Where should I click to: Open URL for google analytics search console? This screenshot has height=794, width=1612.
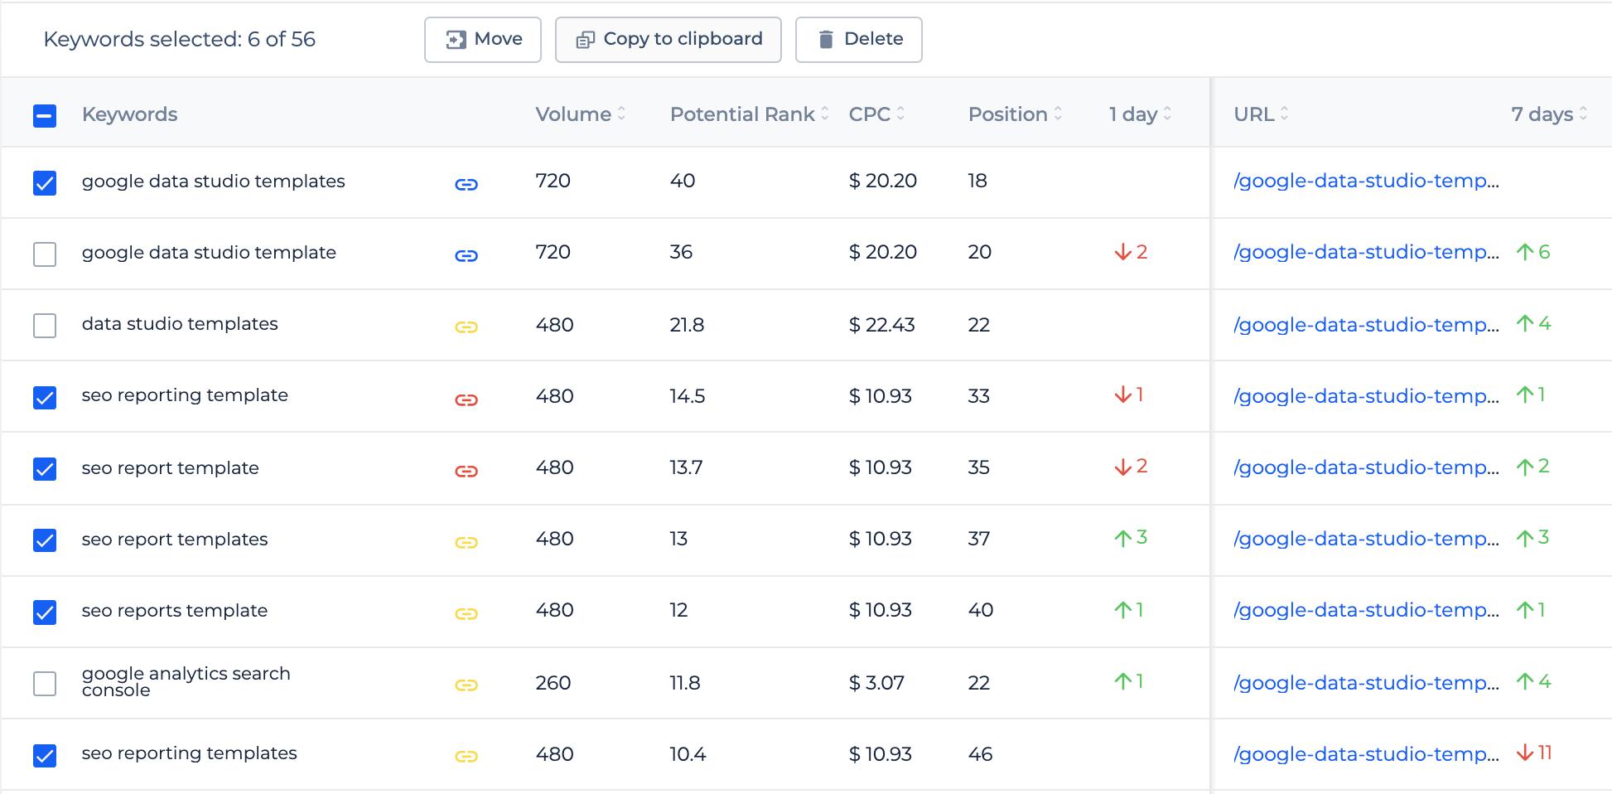[1366, 683]
